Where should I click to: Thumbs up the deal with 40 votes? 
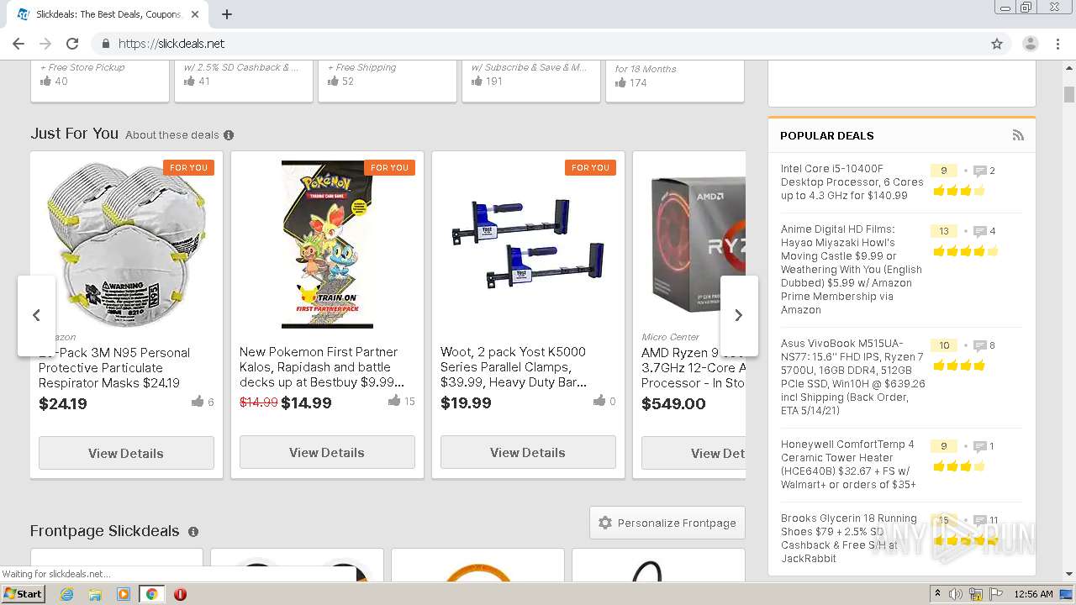[46, 82]
